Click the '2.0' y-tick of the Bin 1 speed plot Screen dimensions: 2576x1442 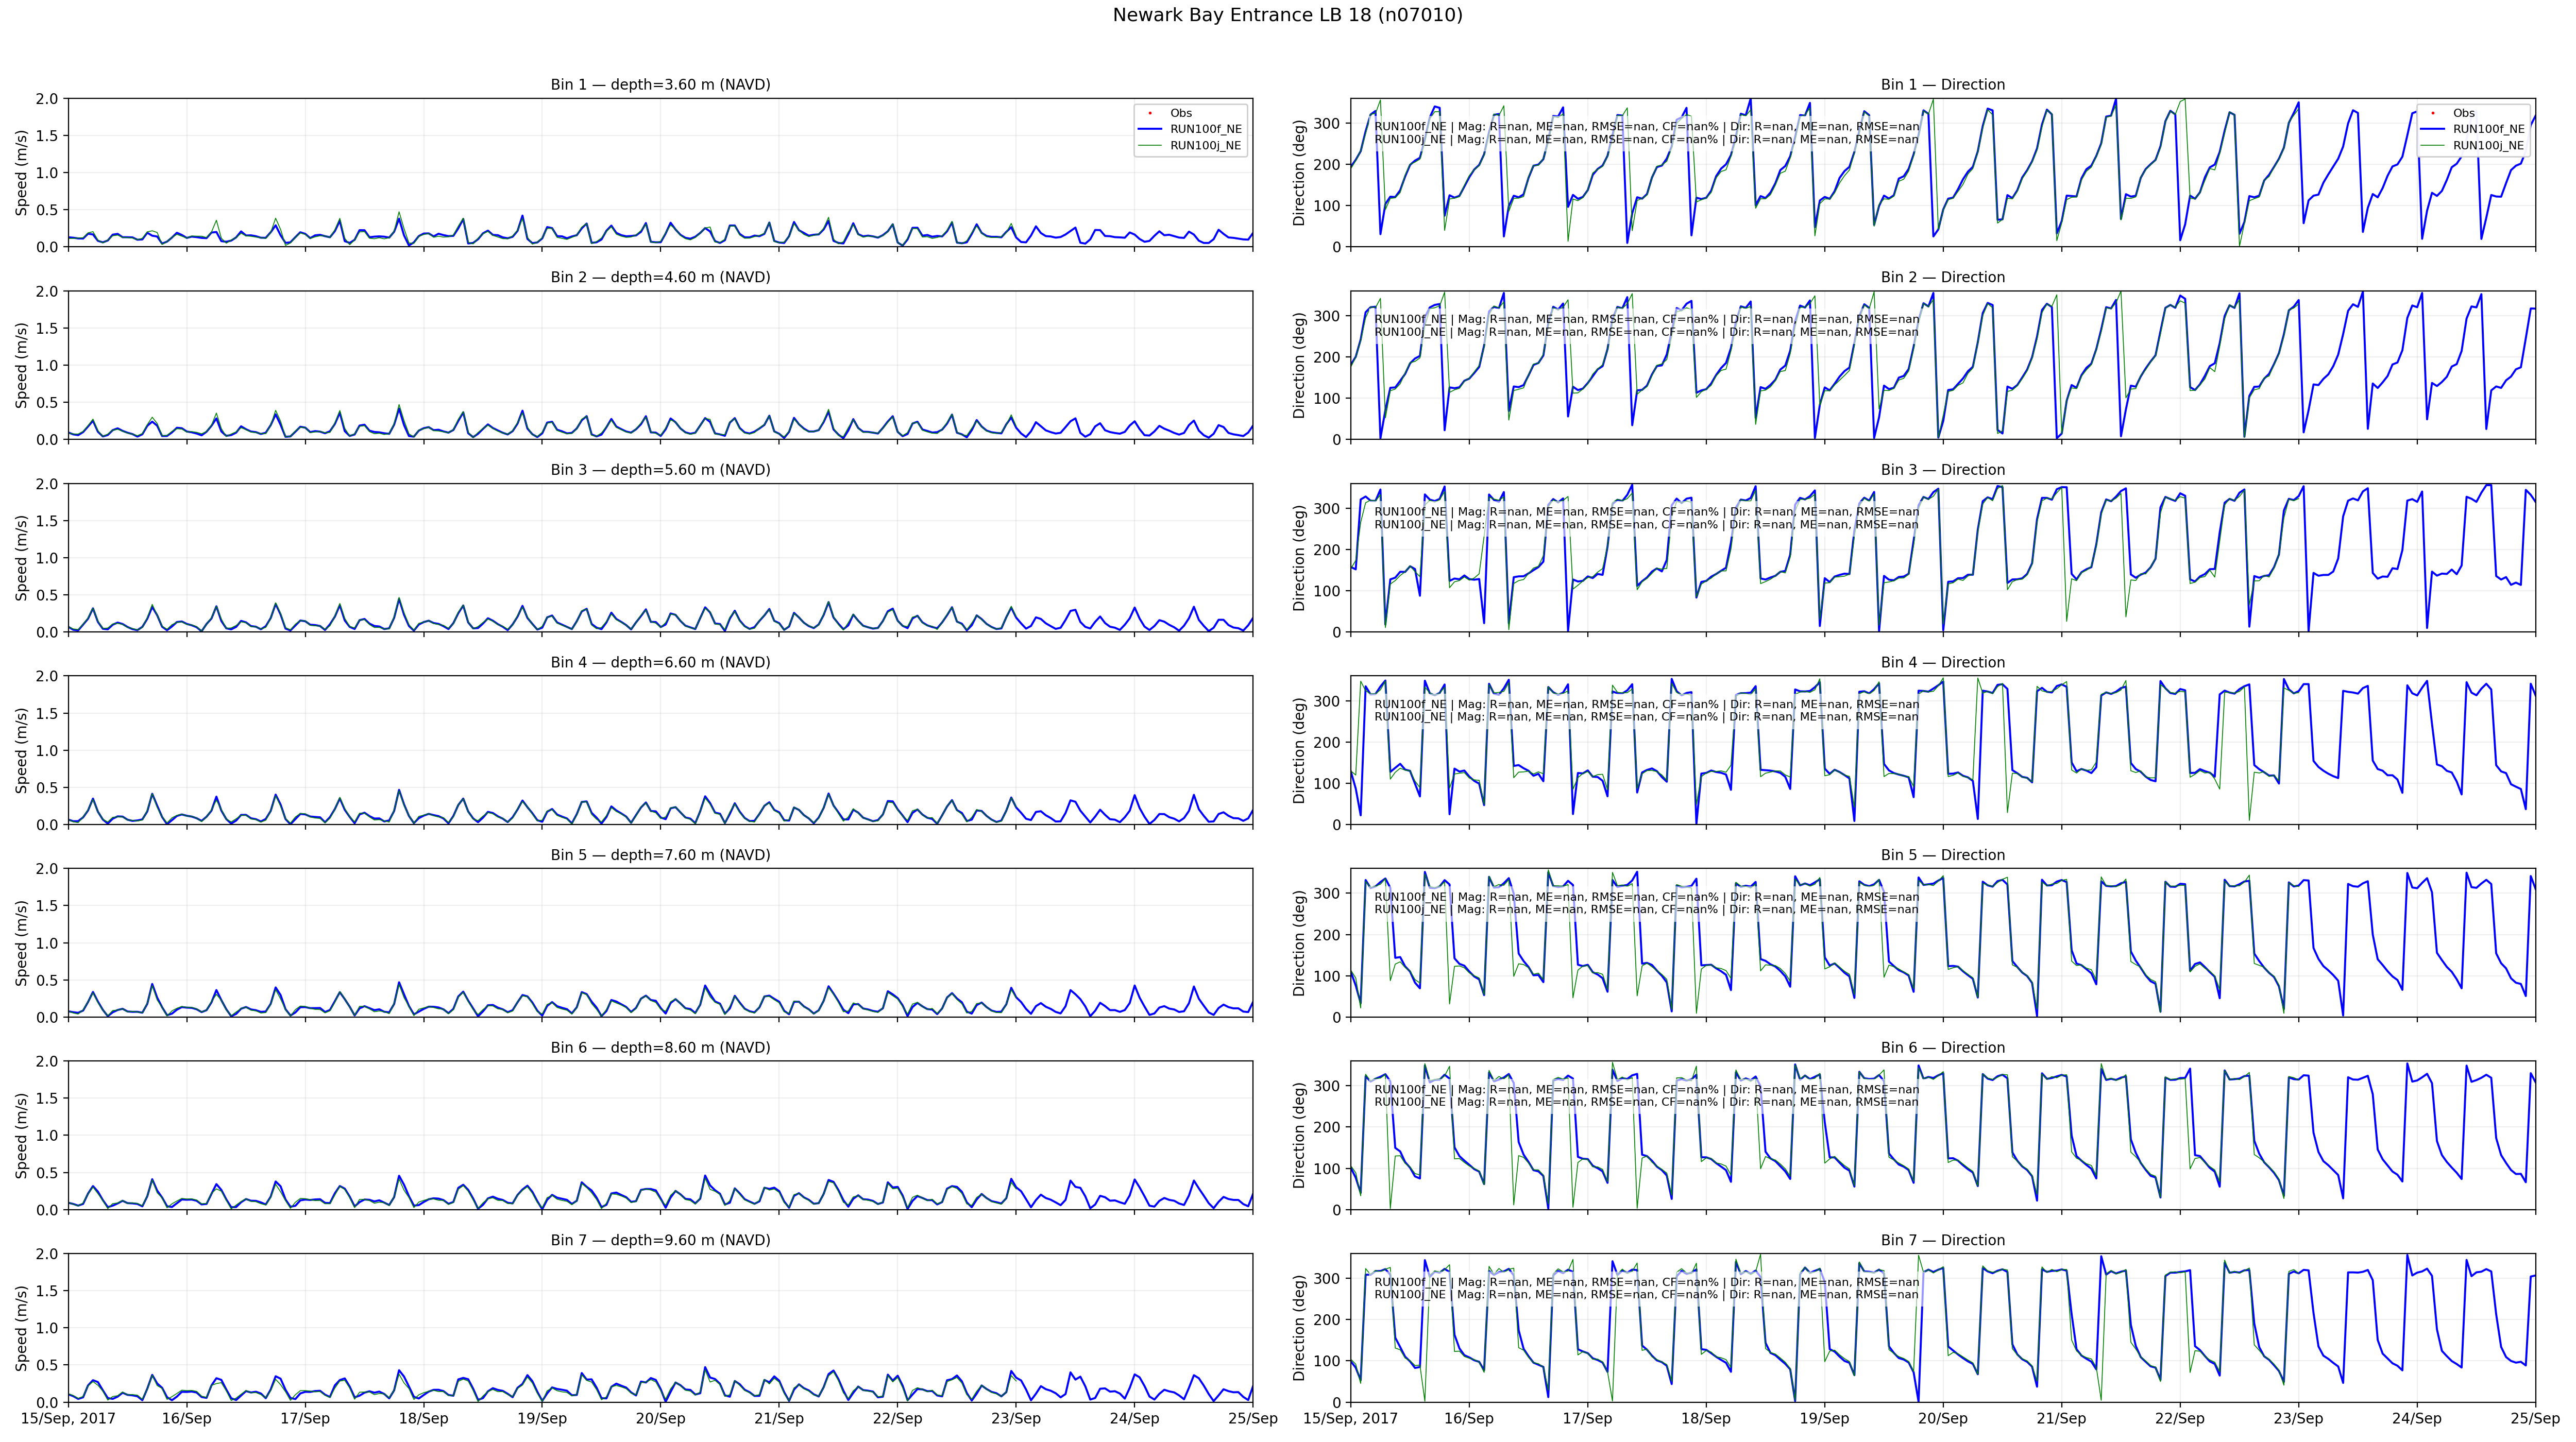pos(47,99)
